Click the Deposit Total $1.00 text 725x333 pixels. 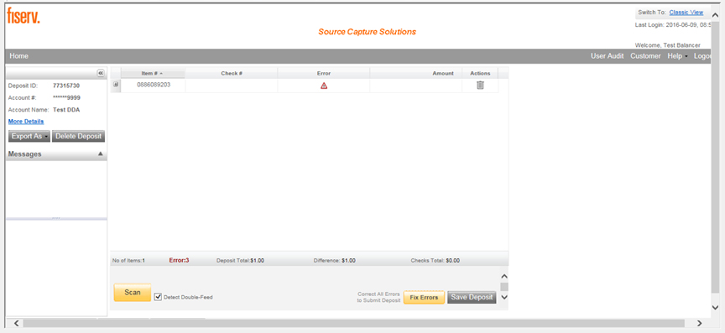[x=241, y=260]
